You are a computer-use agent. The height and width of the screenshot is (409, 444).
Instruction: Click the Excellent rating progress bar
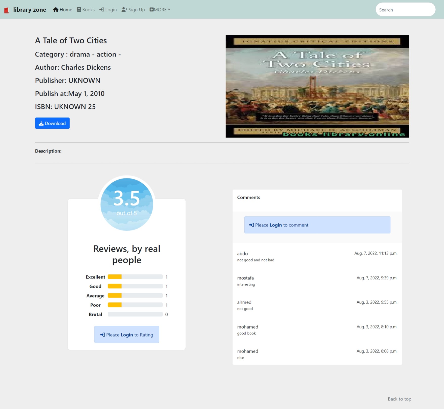point(135,277)
